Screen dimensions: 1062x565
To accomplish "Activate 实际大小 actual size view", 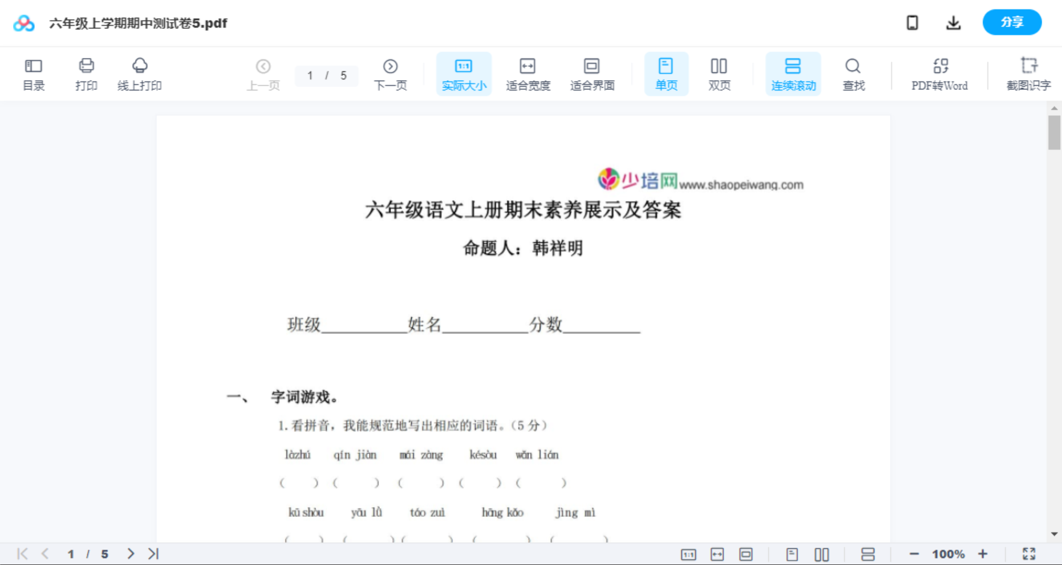I will pyautogui.click(x=464, y=73).
